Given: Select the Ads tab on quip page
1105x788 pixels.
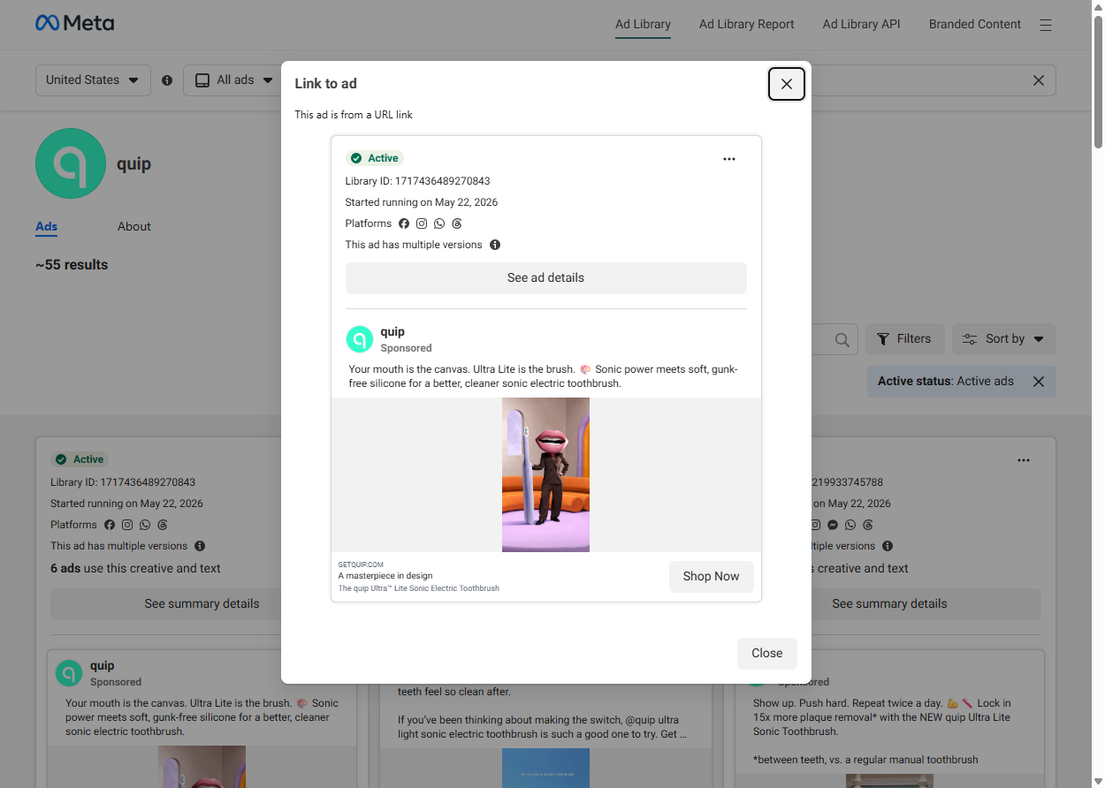Looking at the screenshot, I should (47, 227).
